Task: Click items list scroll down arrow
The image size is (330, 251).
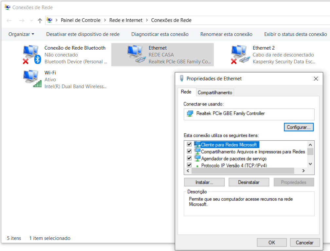Action: 310,164
